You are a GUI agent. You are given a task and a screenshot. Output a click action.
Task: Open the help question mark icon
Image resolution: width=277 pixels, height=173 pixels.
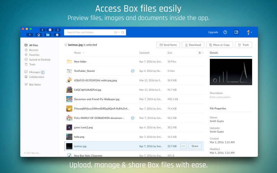(x=225, y=32)
